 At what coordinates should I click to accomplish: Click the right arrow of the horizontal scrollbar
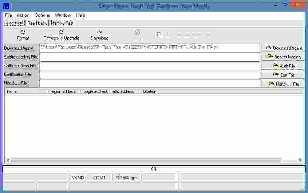(x=300, y=160)
